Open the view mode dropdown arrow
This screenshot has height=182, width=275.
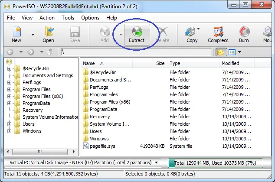point(239,52)
